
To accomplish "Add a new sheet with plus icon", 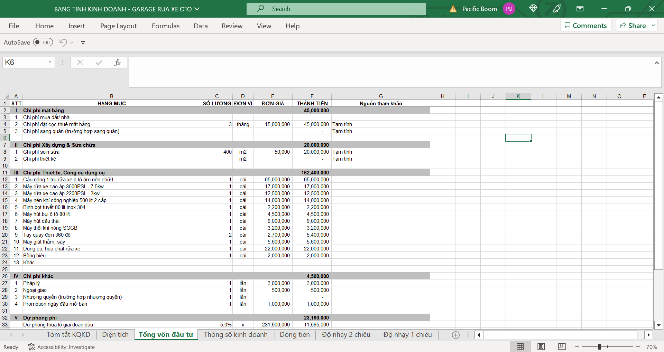I will pos(456,335).
